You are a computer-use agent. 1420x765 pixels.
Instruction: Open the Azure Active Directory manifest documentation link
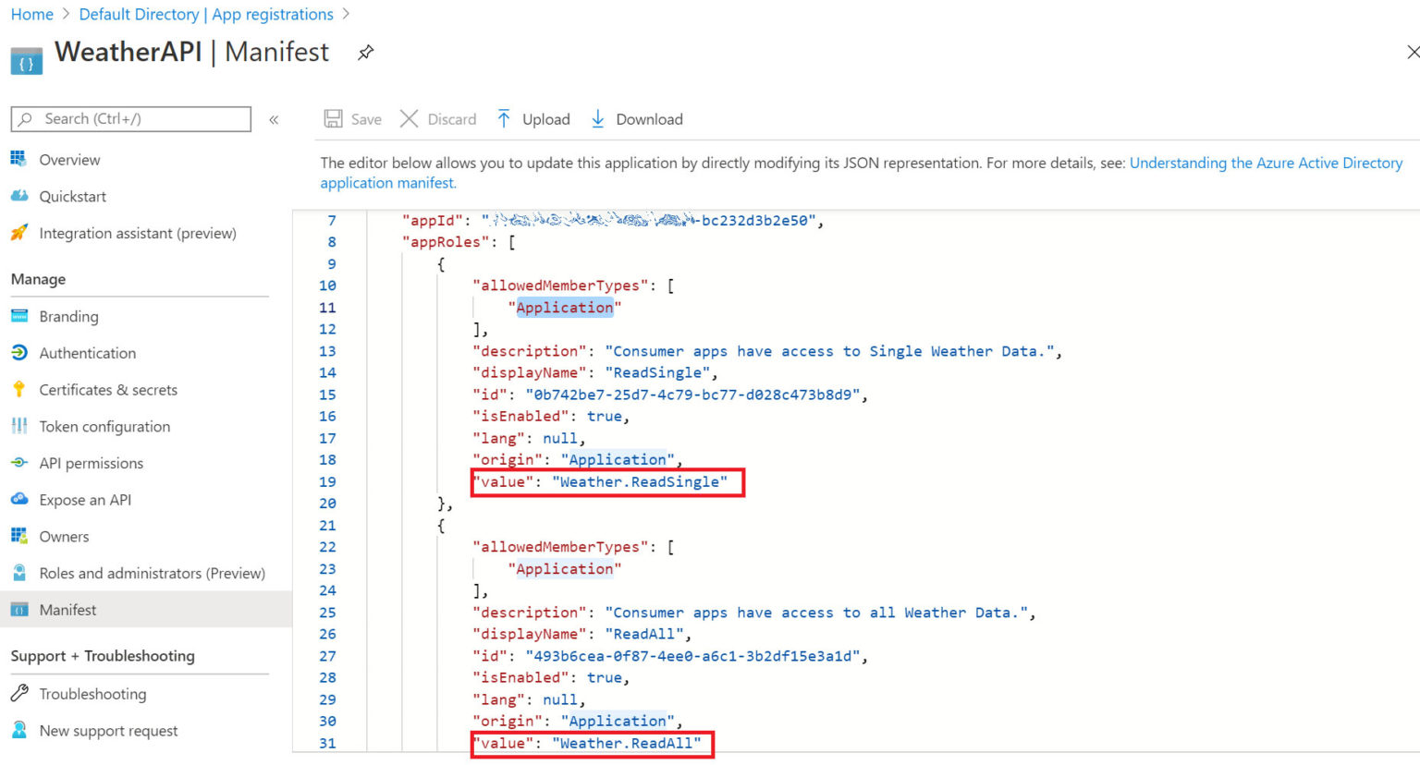tap(1266, 163)
